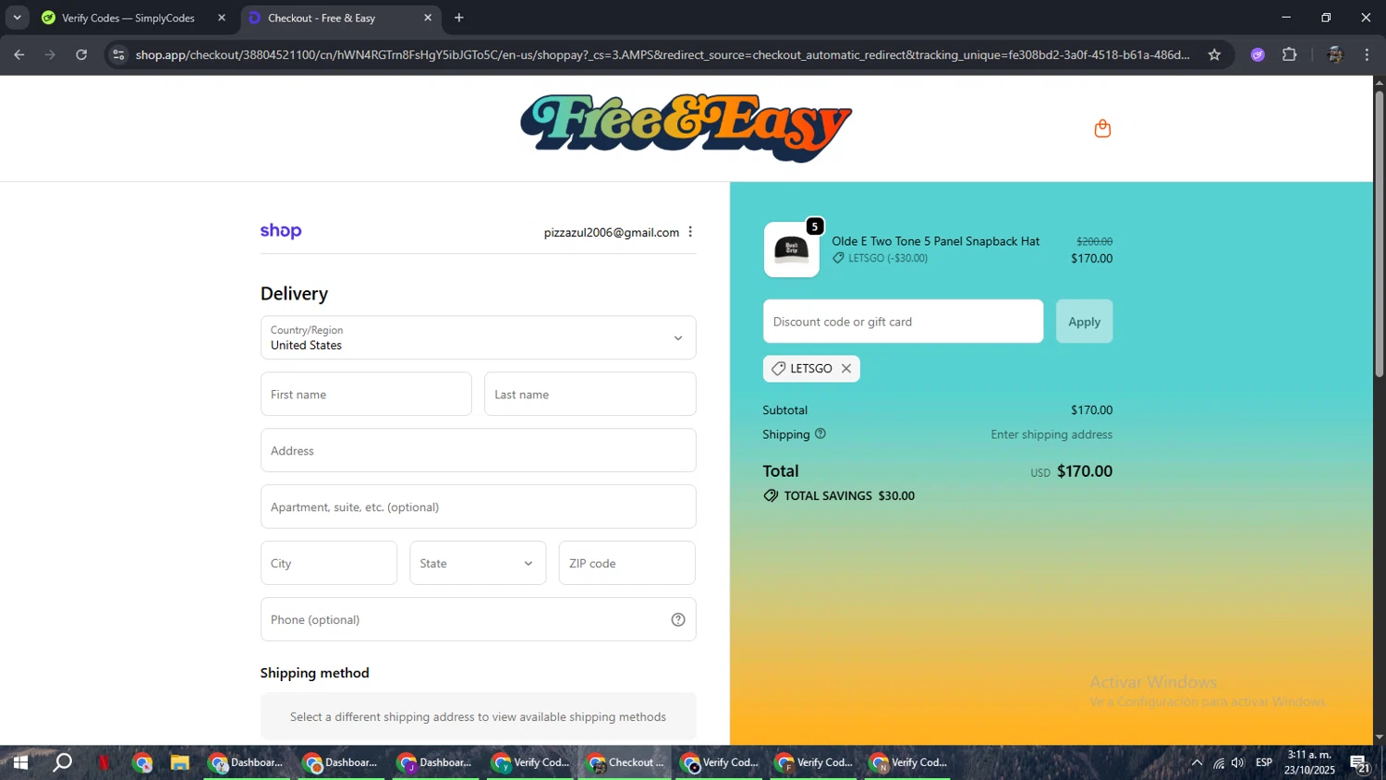Open File Explorer from the taskbar
Viewport: 1386px width, 780px height.
click(179, 762)
